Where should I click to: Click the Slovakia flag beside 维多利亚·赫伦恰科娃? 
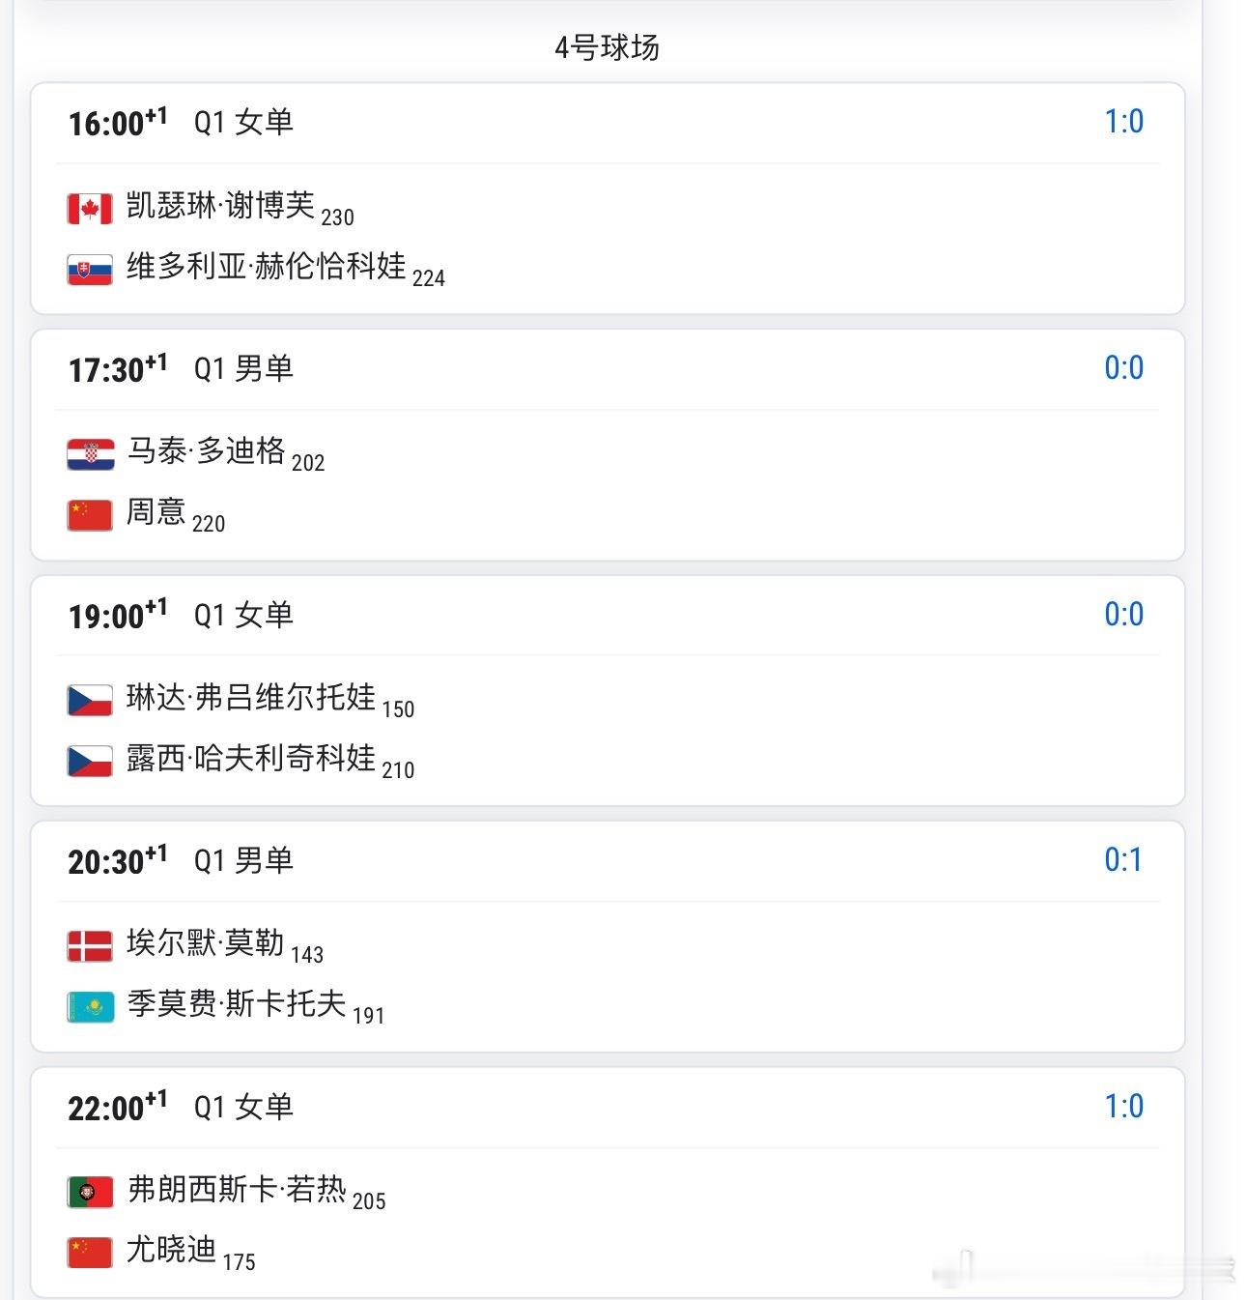pos(90,270)
